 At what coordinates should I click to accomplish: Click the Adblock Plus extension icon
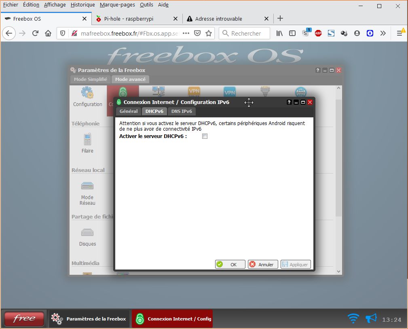pyautogui.click(x=318, y=33)
